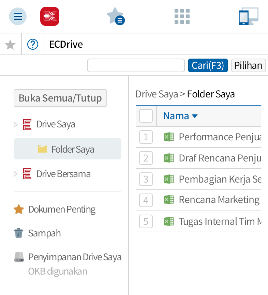This screenshot has height=295, width=268.
Task: Expand the Drive Bersama tree node
Action: click(15, 174)
